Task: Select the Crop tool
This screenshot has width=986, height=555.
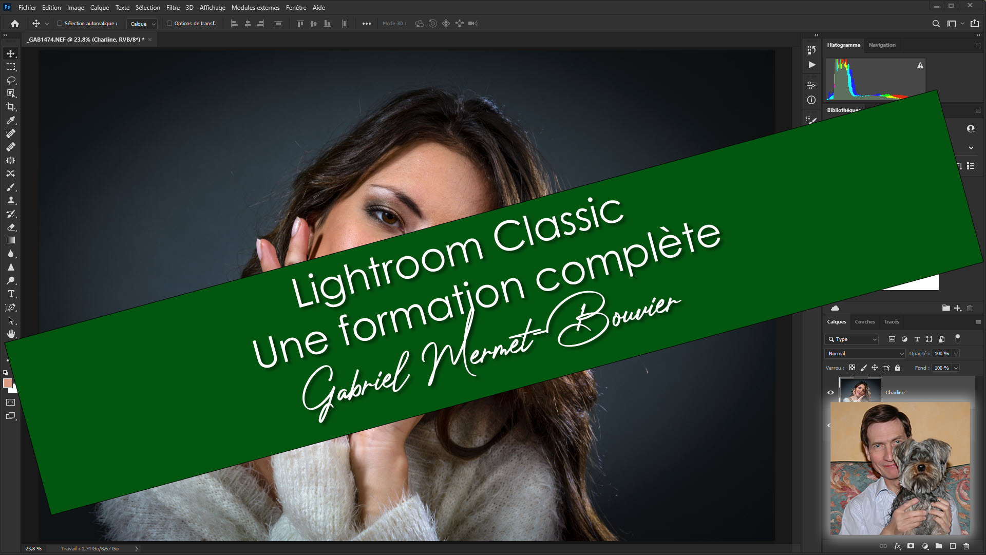Action: tap(10, 107)
